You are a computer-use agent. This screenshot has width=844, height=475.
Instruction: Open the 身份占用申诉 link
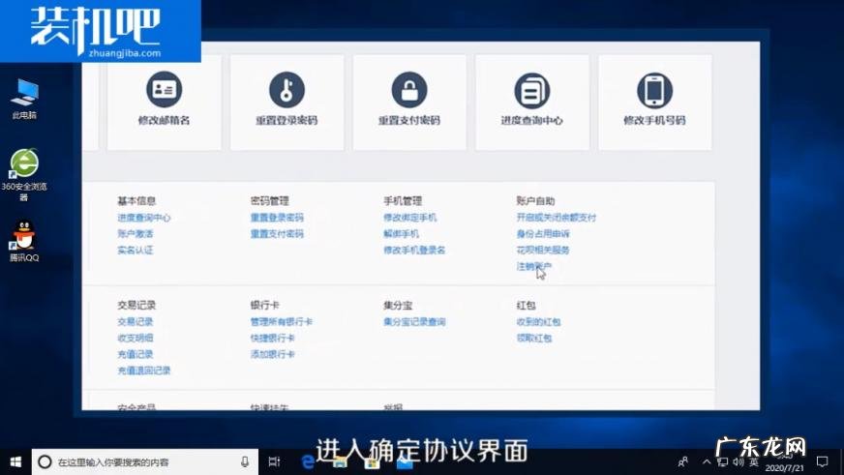coord(543,233)
